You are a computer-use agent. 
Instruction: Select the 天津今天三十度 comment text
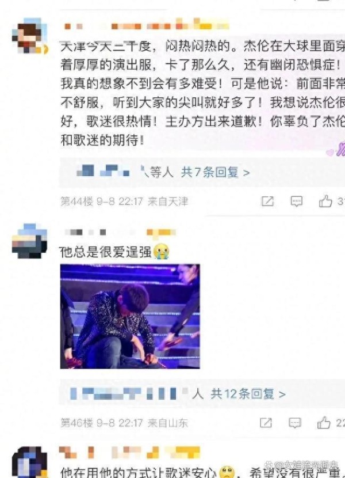coord(203,93)
